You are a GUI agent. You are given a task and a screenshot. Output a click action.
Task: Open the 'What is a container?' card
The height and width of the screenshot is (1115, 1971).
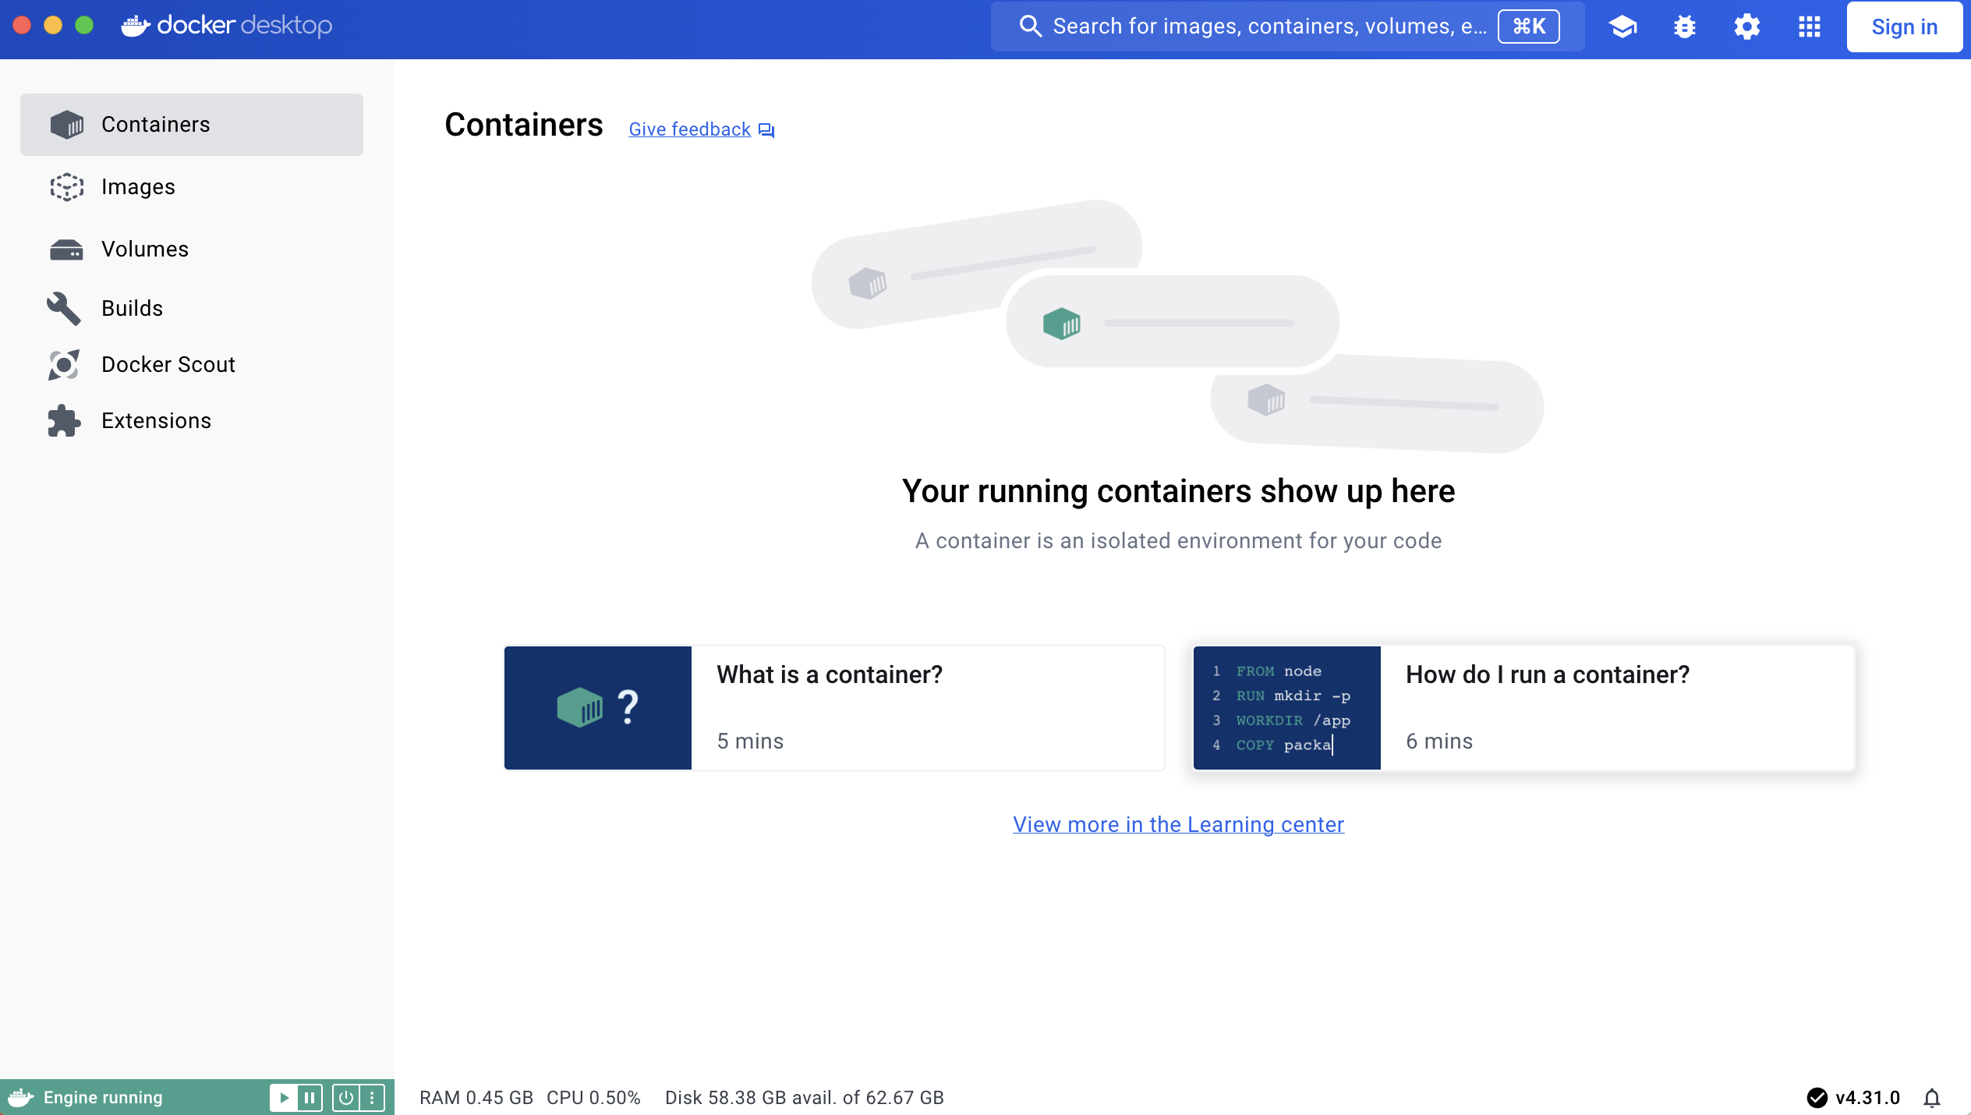point(834,708)
